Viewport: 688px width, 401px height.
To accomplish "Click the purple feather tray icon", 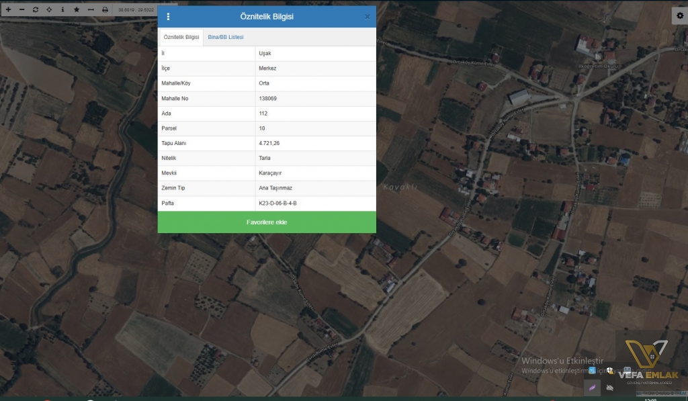I will click(591, 388).
